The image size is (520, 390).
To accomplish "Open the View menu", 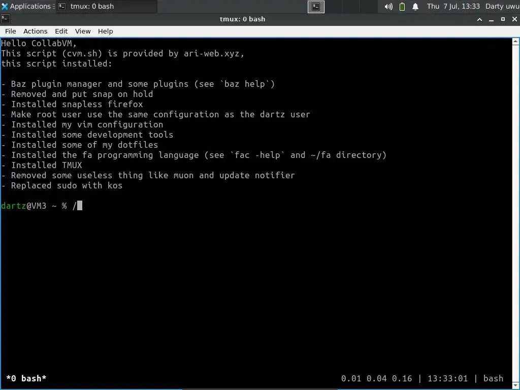I will point(83,31).
